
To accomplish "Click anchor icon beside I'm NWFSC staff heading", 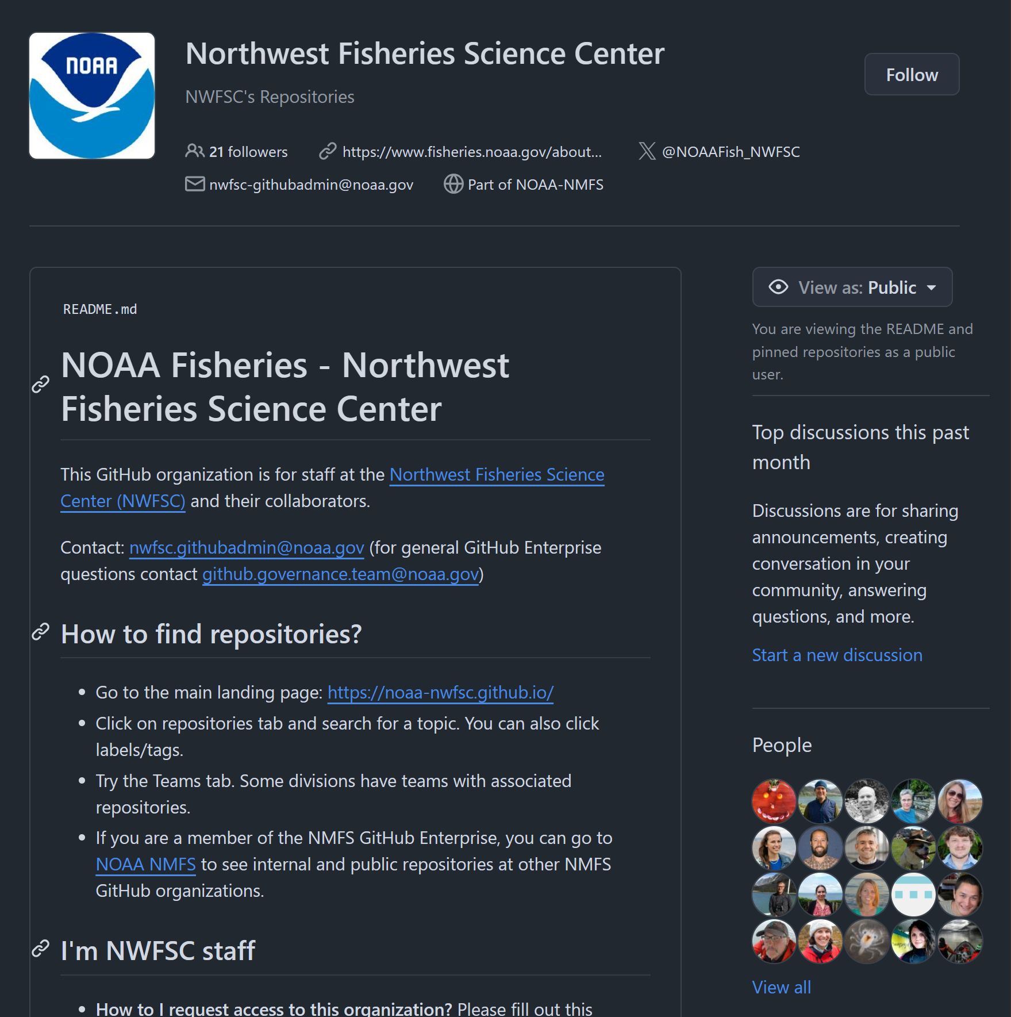I will click(x=40, y=949).
